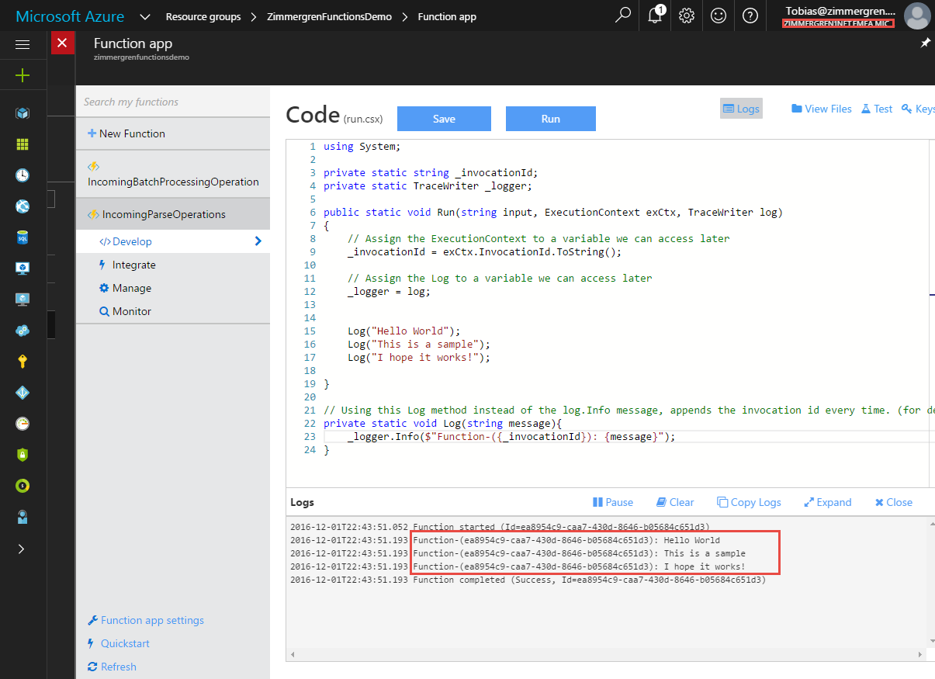The width and height of the screenshot is (935, 679).
Task: Click Copy Logs
Action: (x=749, y=502)
